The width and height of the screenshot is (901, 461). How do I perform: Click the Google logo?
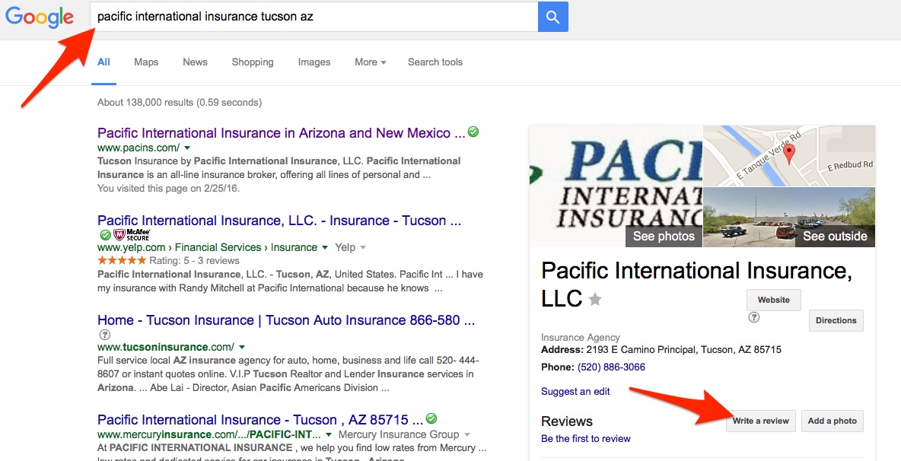click(40, 16)
